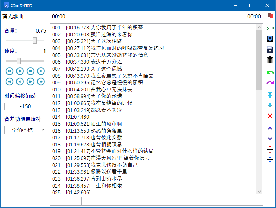Click the music note app icon in title bar
276x208 pixels.
[6, 5]
